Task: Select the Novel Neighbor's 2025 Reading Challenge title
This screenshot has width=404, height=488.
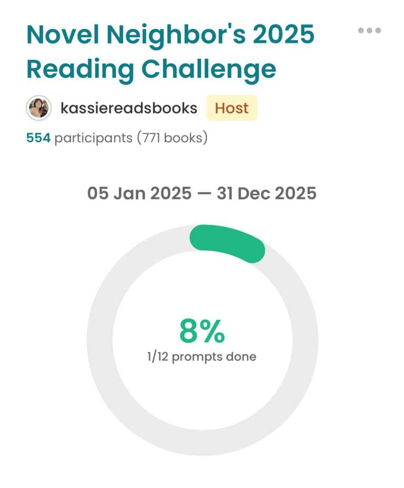Action: coord(170,51)
